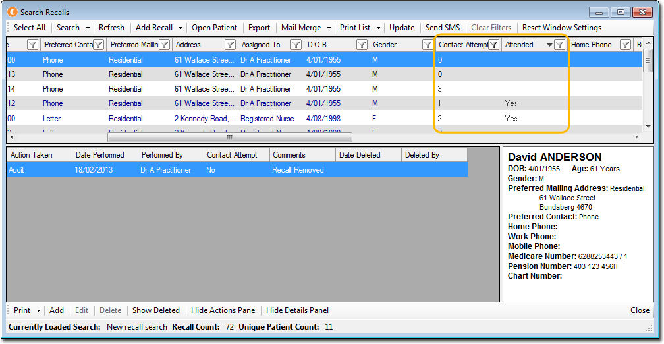Click the horizontal scrollbar of recall grid

[229, 138]
